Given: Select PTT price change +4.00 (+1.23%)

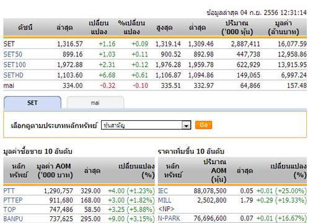Looking at the screenshot, I should click(x=131, y=191).
